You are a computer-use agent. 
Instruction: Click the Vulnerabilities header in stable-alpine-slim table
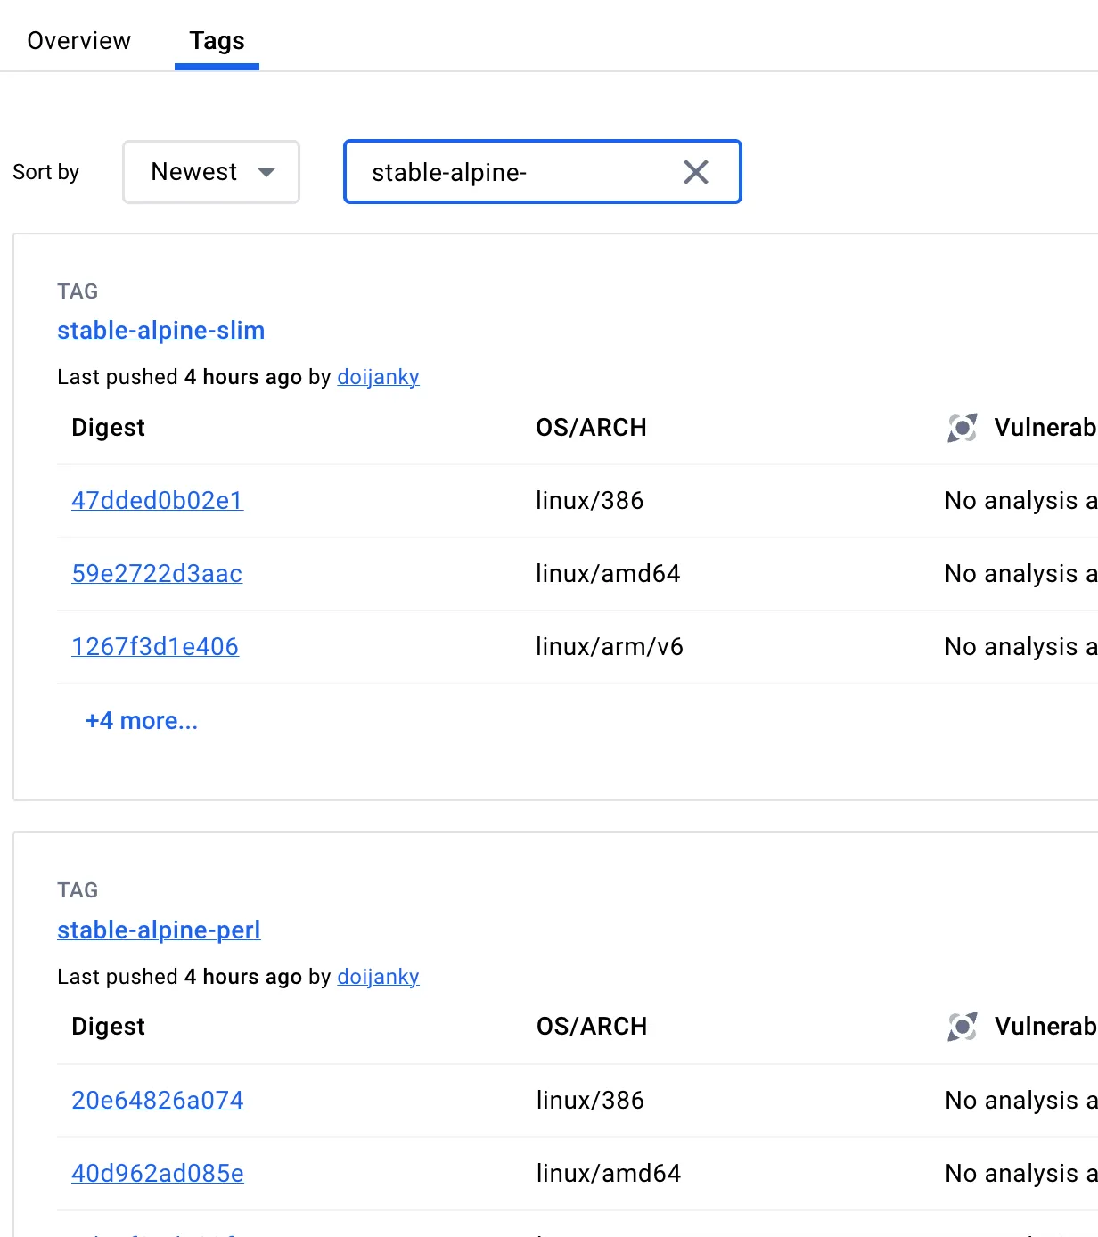pyautogui.click(x=1044, y=428)
